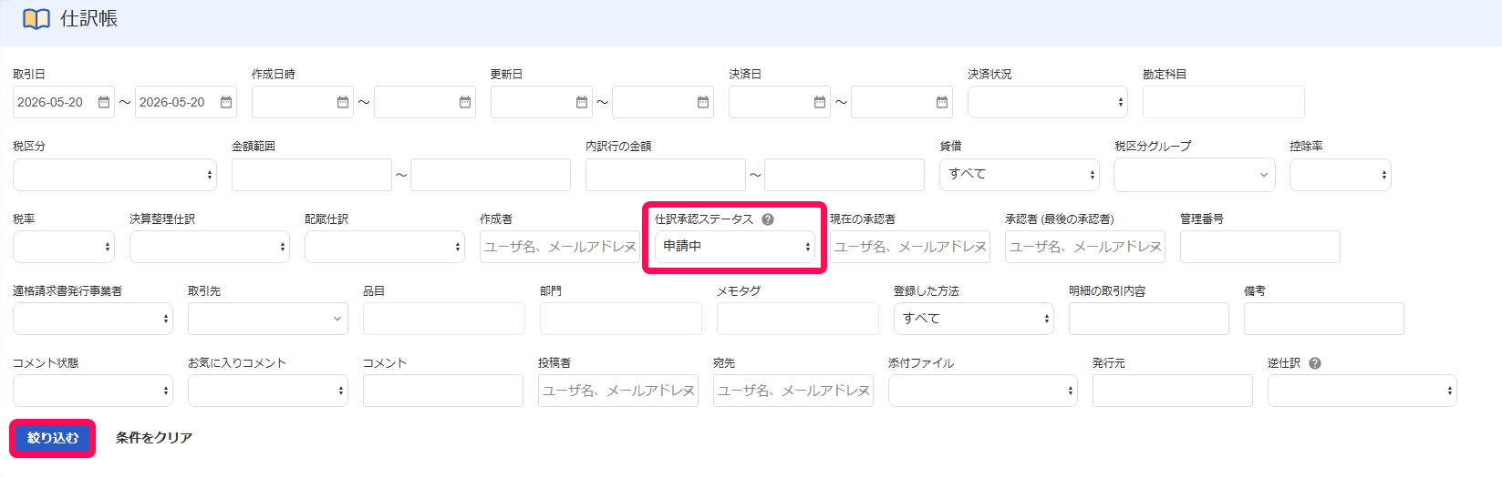Click the 備考 input field

pyautogui.click(x=1324, y=319)
